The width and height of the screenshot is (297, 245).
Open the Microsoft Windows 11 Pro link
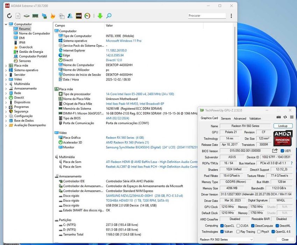click(123, 41)
